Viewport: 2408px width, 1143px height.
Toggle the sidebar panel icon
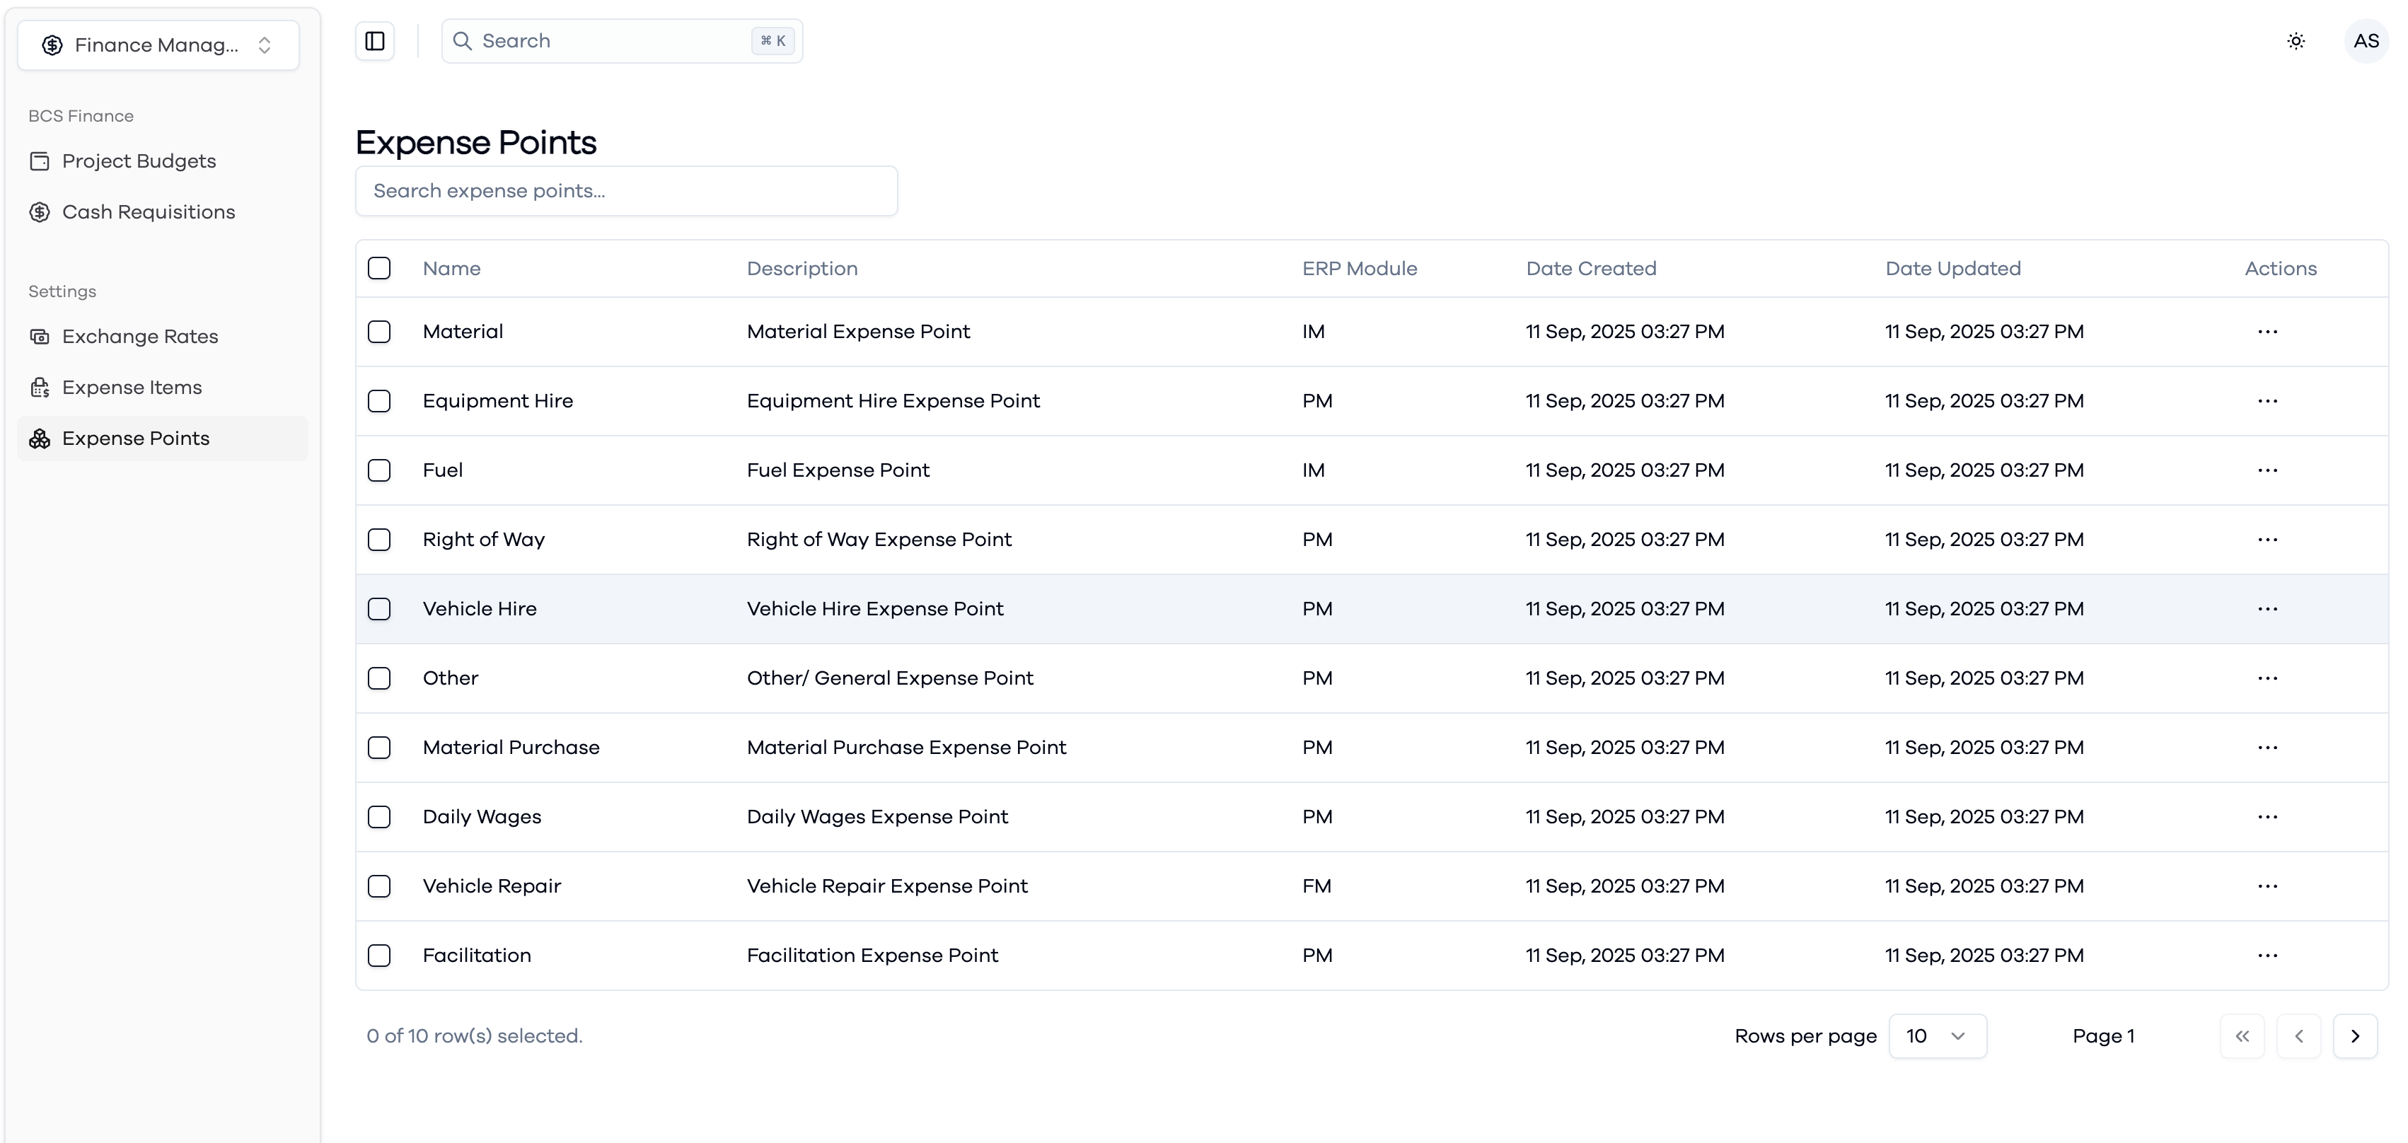(375, 41)
